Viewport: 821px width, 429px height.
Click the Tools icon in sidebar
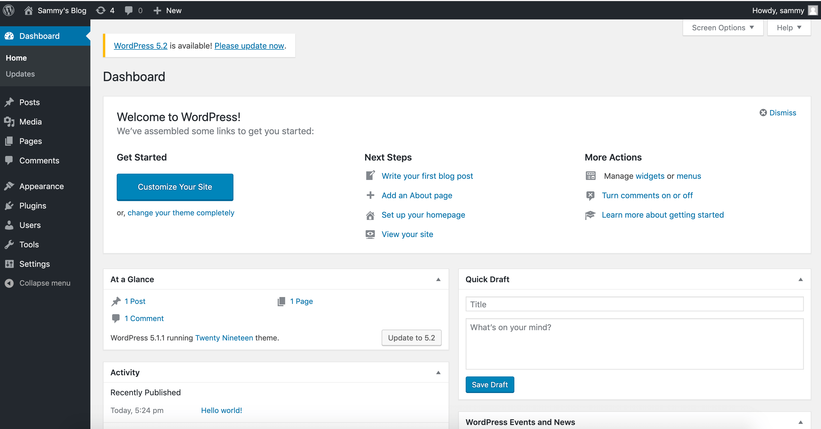click(10, 244)
